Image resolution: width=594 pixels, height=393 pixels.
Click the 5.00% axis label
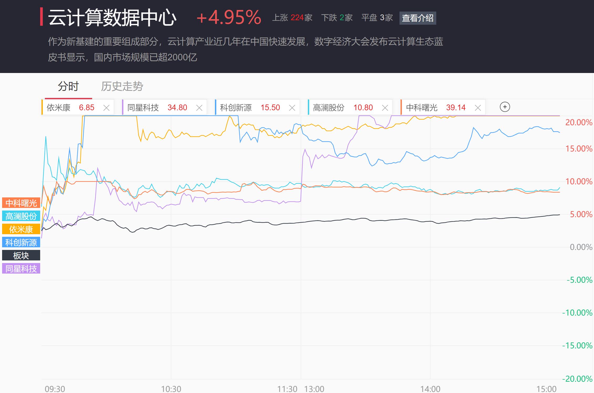click(581, 214)
